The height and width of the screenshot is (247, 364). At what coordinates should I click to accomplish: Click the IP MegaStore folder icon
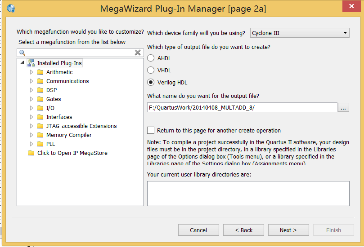pos(31,153)
